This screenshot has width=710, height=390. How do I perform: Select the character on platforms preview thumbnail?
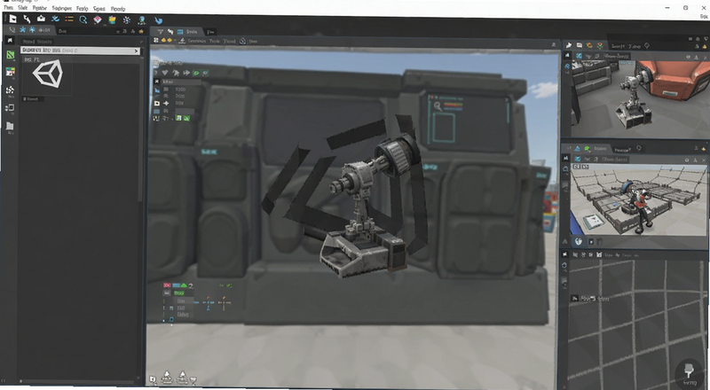pos(638,200)
